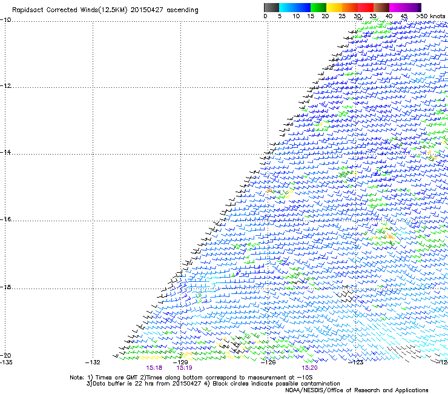Click the -14 latitude axis label
448x394 pixels.
click(5, 152)
